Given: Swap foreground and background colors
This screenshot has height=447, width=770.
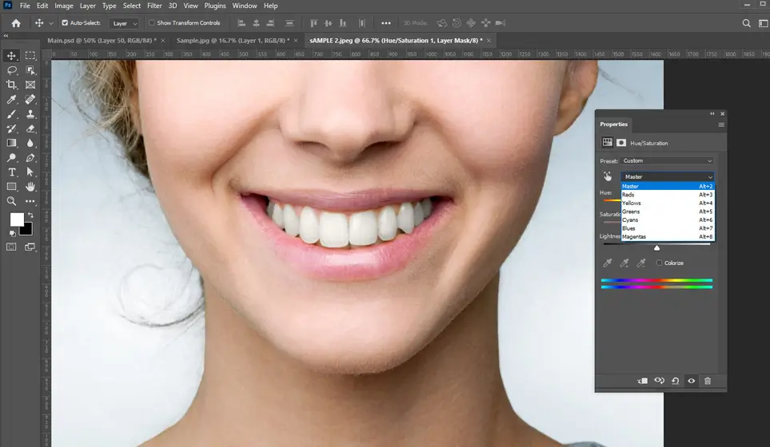Looking at the screenshot, I should click(x=31, y=216).
